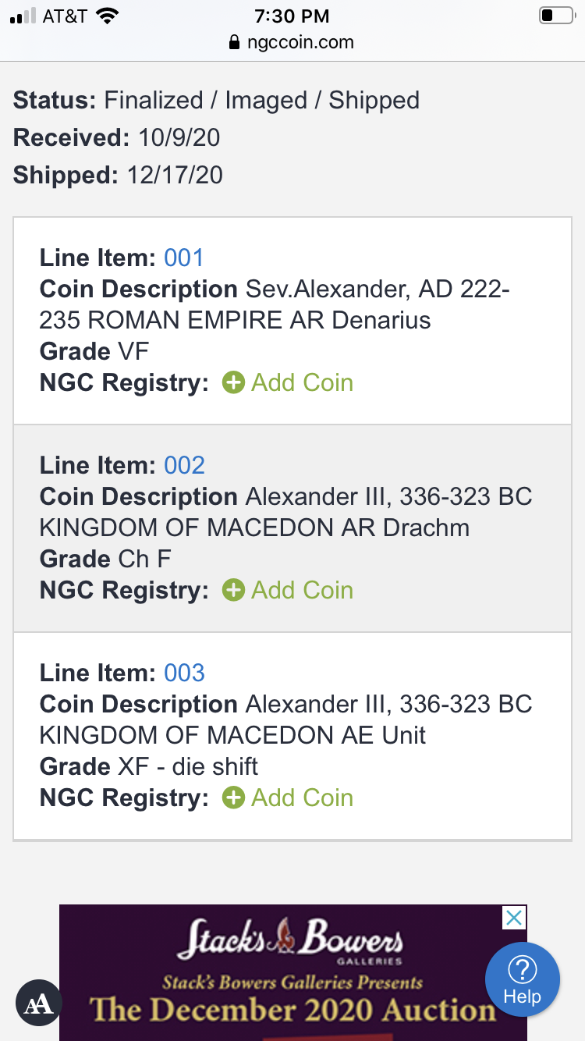Tap green plus icon for line item 001
Image resolution: width=585 pixels, height=1041 pixels.
pyautogui.click(x=233, y=382)
